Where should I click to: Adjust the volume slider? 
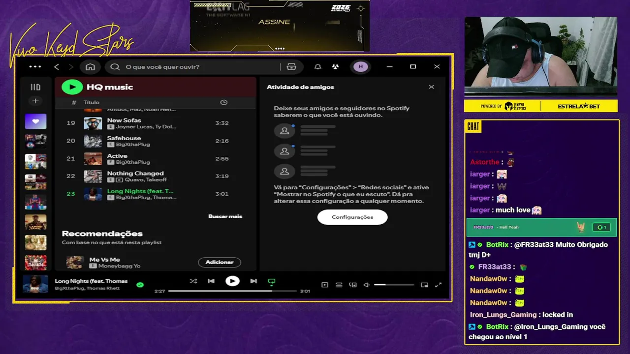394,285
